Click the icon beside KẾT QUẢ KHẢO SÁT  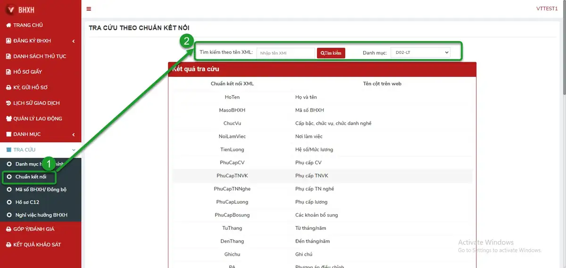(x=8, y=244)
